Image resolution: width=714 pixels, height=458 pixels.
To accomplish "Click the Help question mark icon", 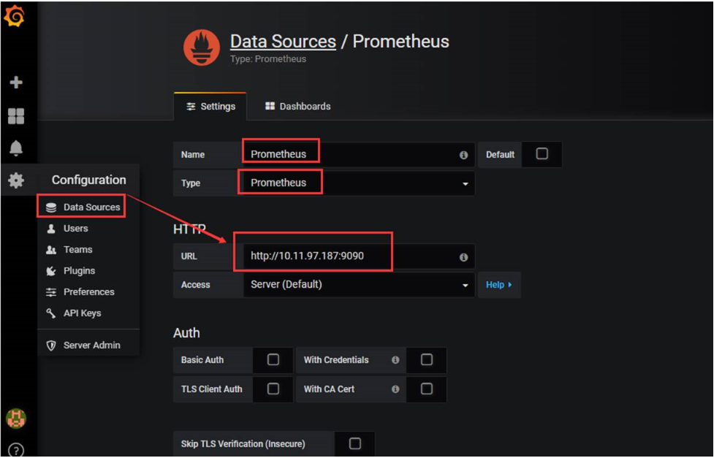I will tap(15, 448).
